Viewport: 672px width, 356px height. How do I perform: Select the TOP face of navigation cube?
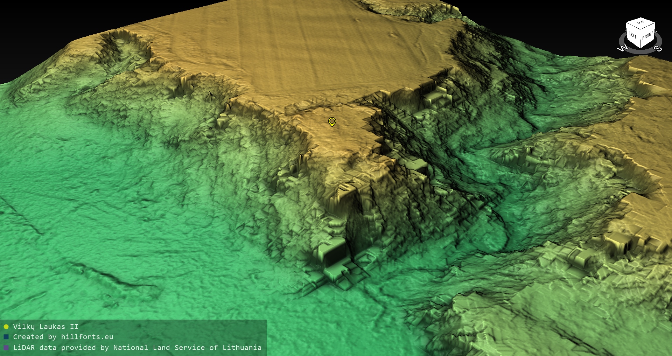[x=640, y=23]
